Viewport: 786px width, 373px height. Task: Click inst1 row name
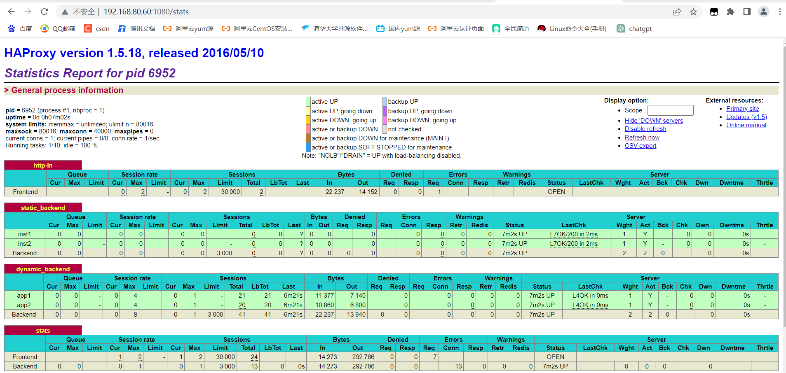coord(24,234)
